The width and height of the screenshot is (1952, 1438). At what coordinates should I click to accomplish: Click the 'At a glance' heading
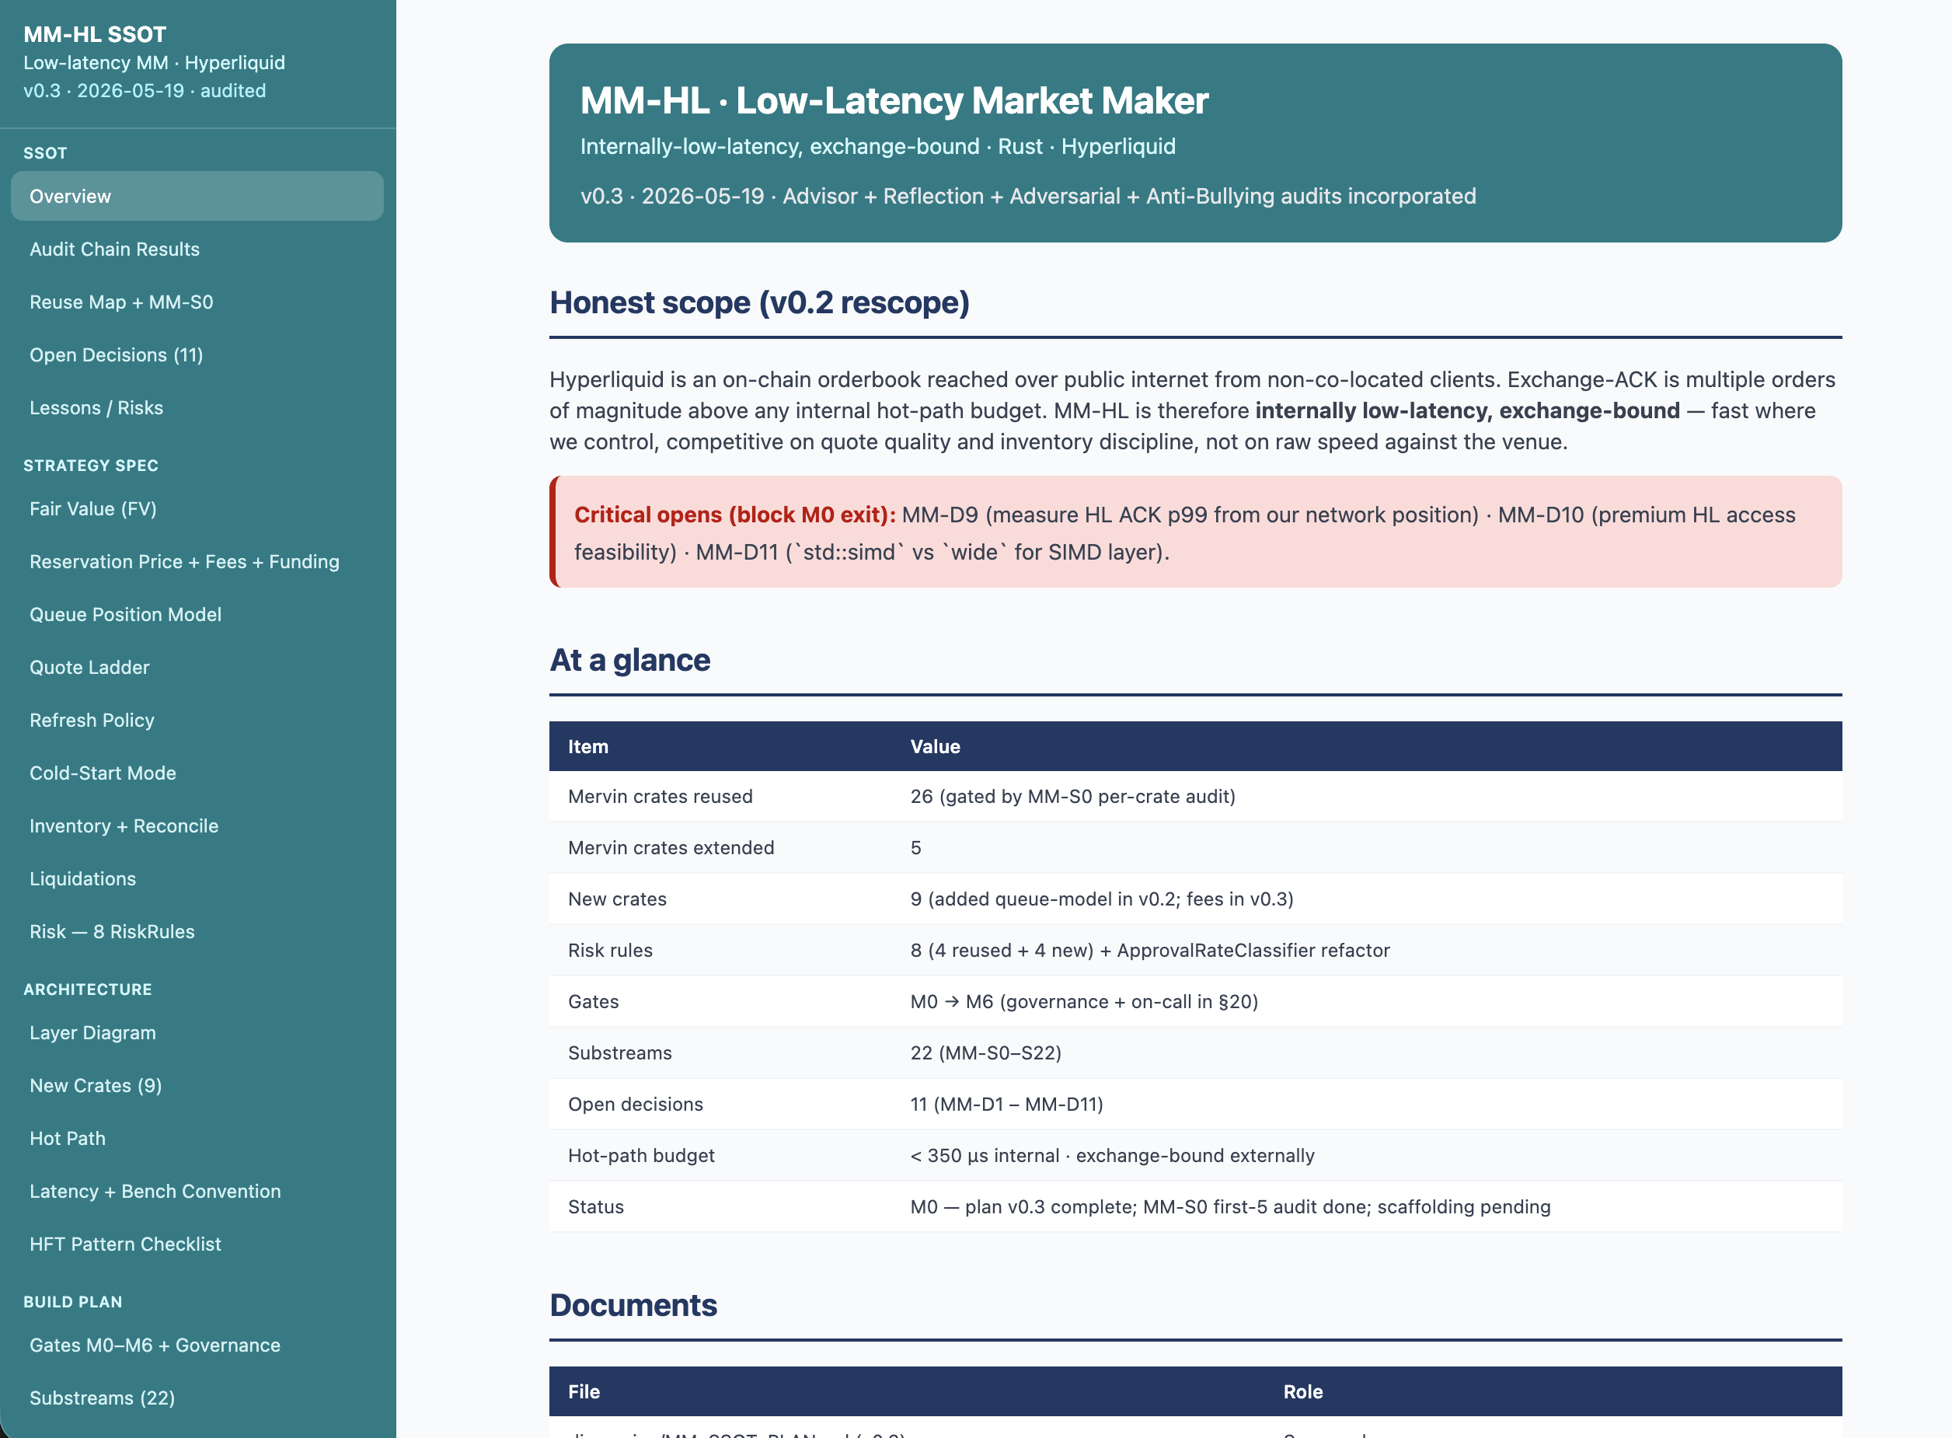point(630,661)
